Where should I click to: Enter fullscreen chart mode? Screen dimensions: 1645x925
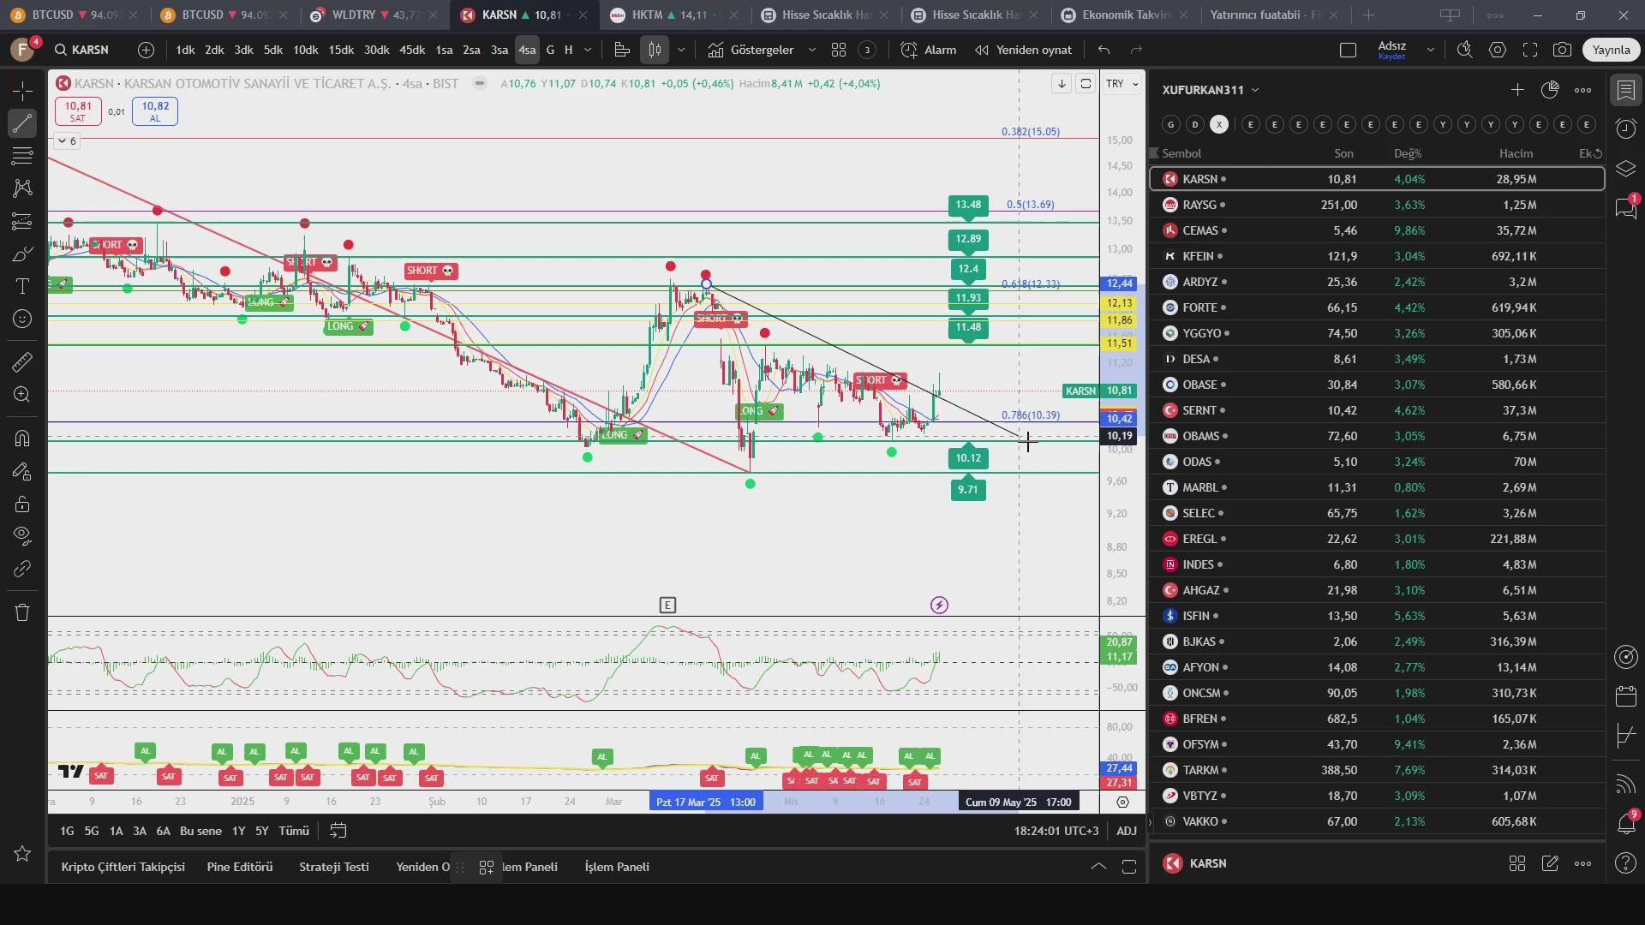1530,50
